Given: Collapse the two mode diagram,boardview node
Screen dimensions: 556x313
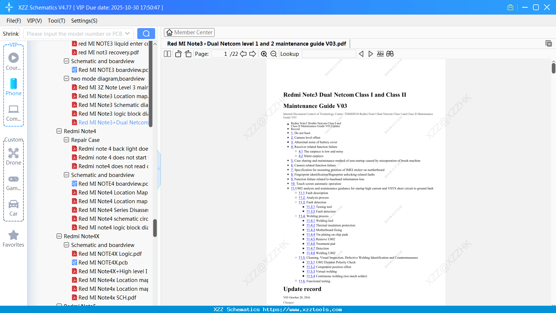Looking at the screenshot, I should click(66, 78).
